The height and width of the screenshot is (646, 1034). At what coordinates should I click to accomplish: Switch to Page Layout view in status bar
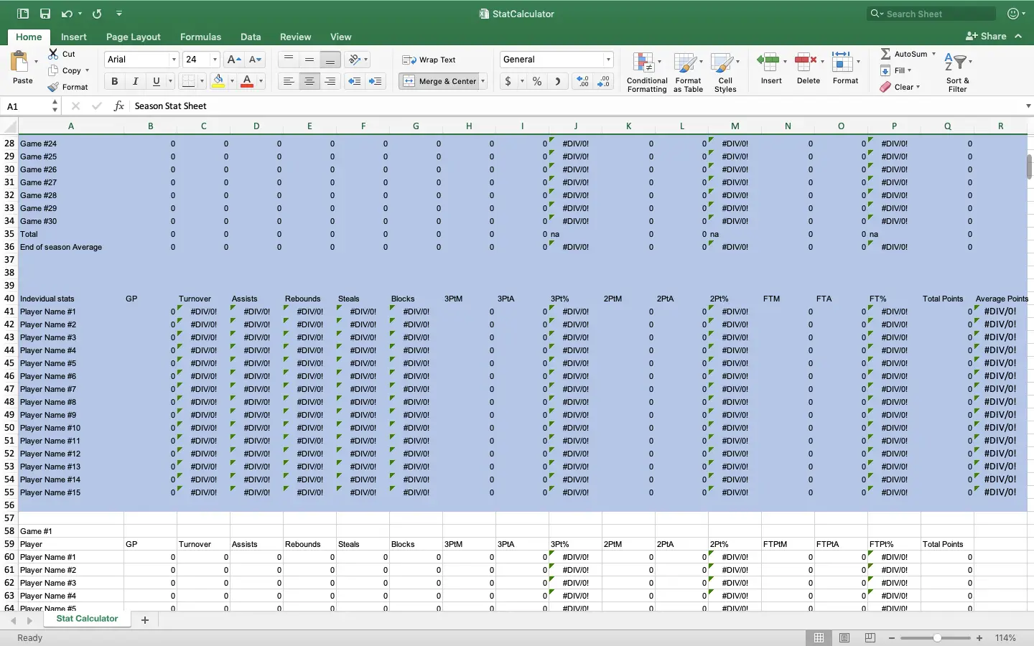844,637
